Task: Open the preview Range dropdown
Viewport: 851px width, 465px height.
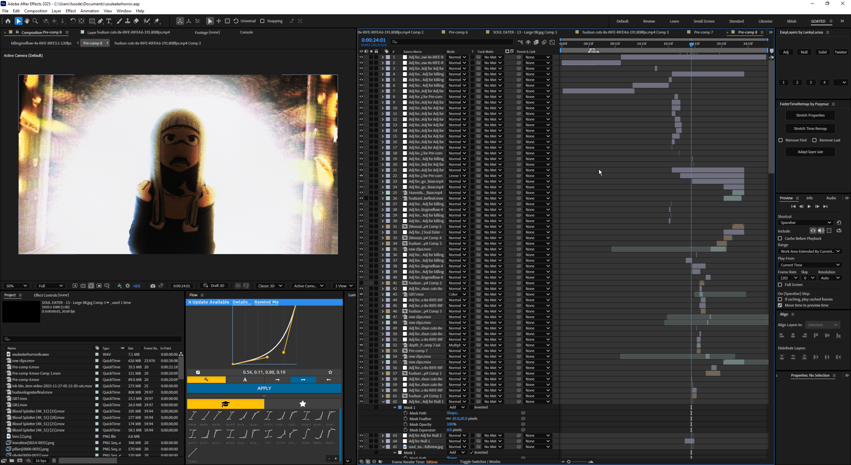Action: [x=810, y=251]
